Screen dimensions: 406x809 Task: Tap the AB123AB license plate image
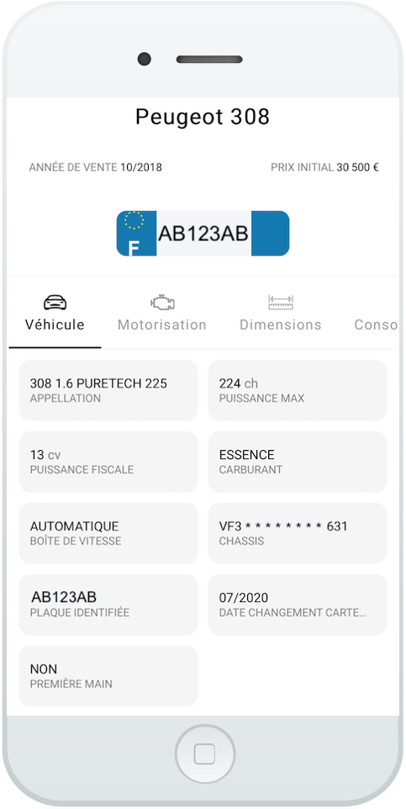tap(203, 233)
